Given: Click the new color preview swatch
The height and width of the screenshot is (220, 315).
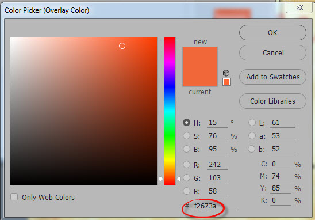Looking at the screenshot, I should coord(200,57).
